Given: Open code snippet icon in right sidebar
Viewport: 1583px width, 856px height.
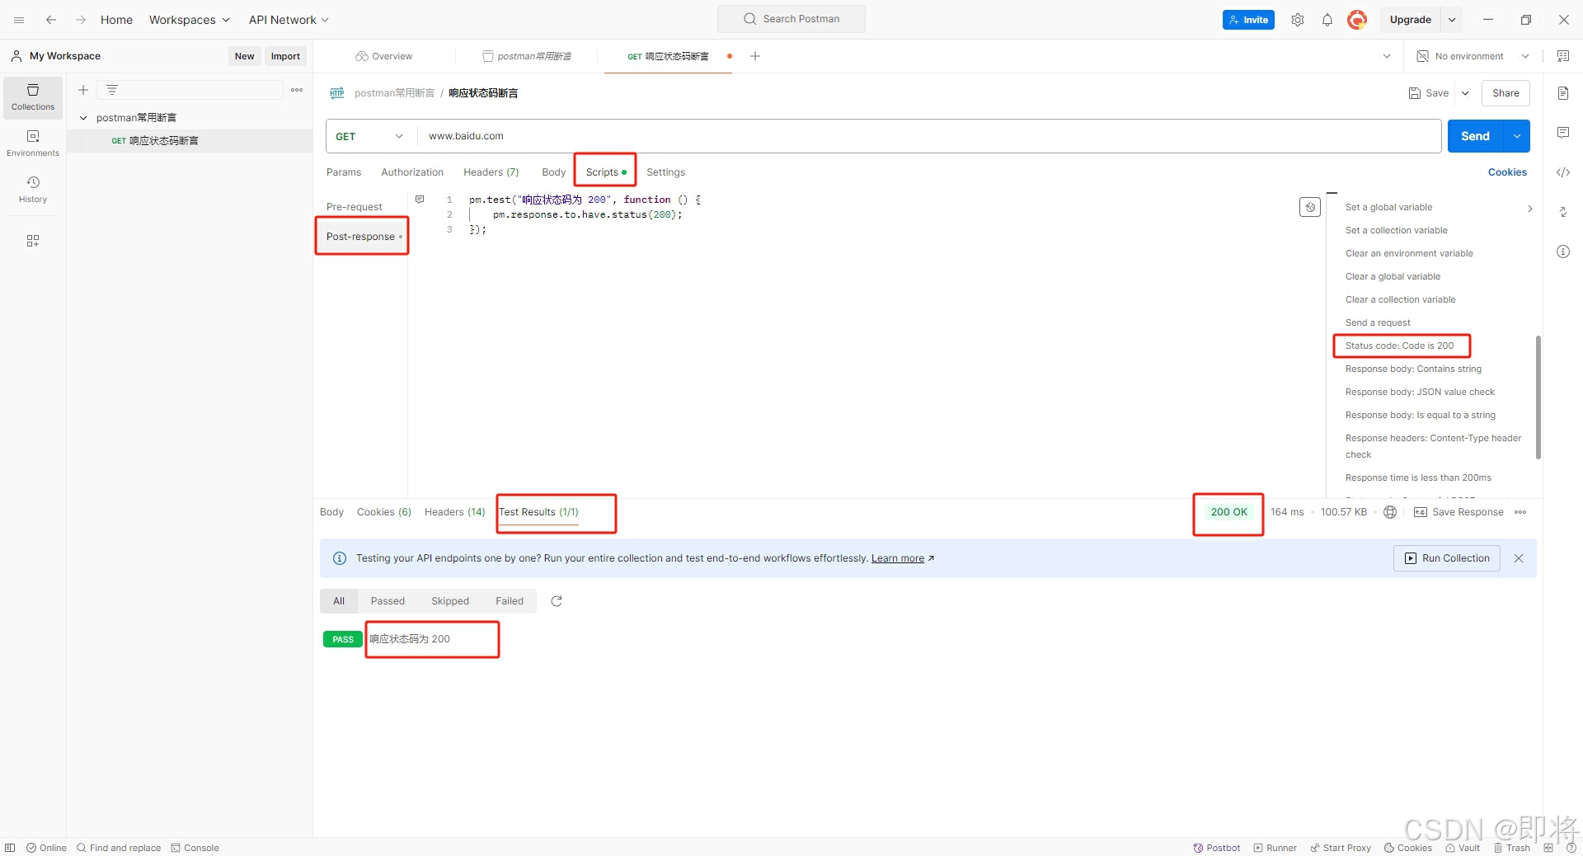Looking at the screenshot, I should point(1563,172).
